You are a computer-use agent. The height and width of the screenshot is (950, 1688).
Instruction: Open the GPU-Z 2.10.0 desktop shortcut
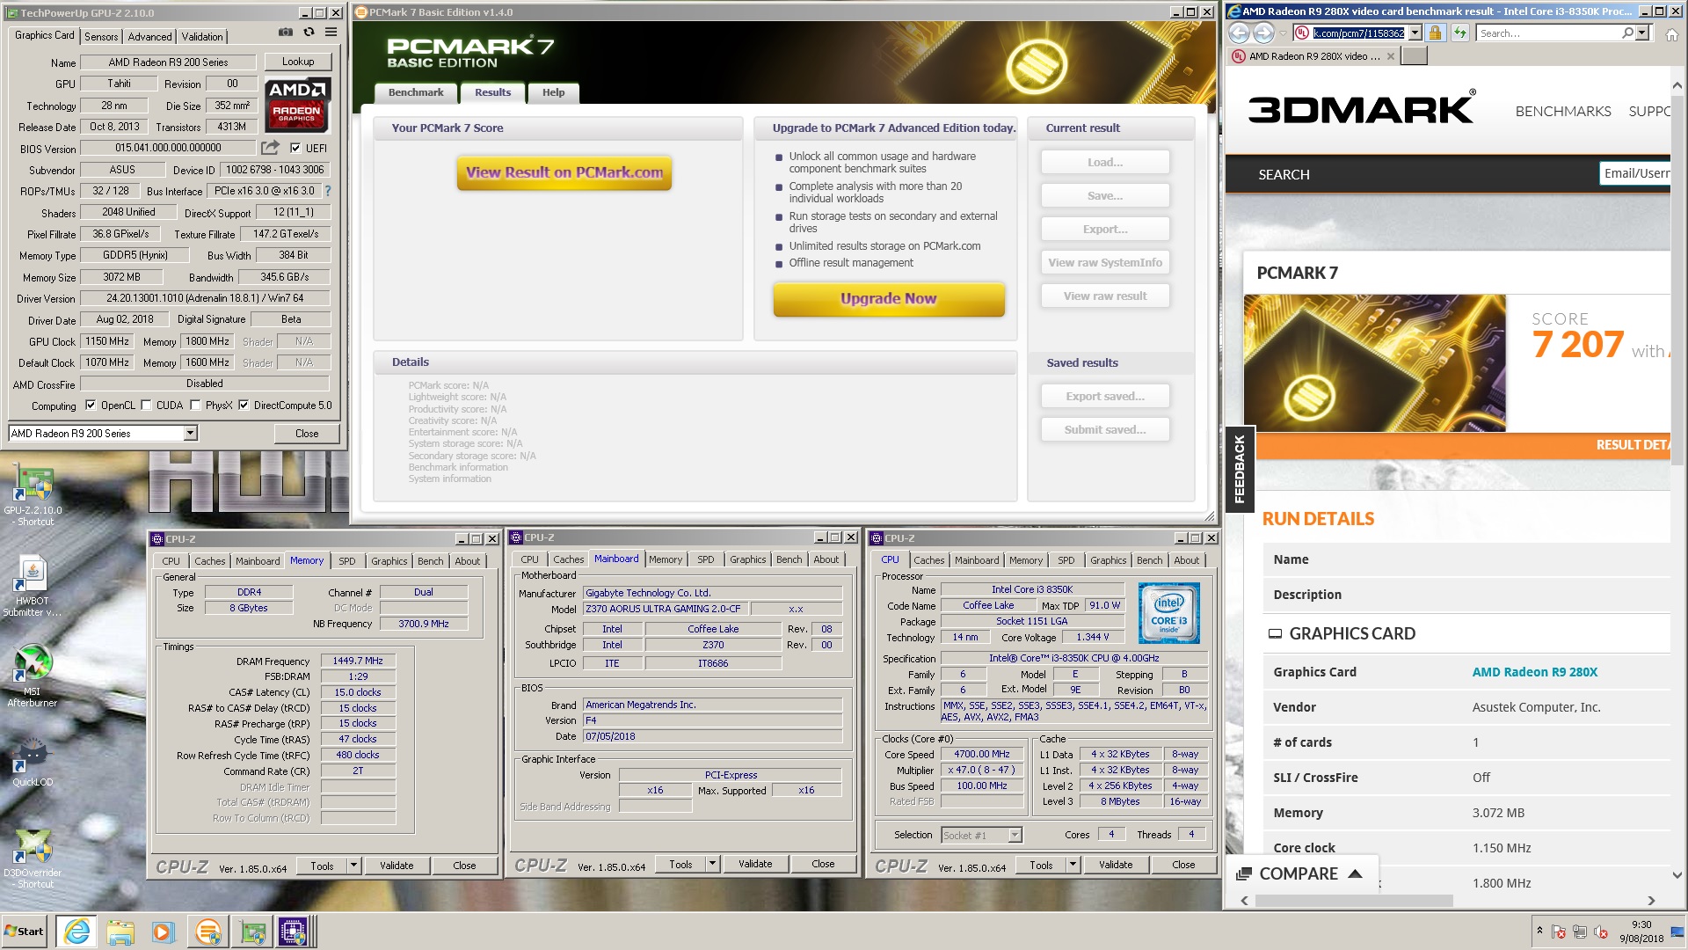33,495
